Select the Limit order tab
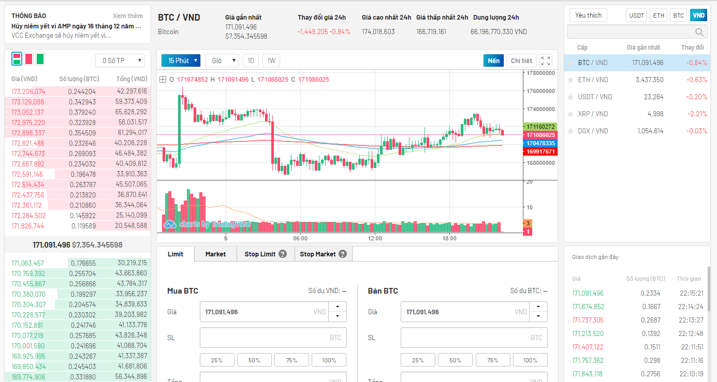This screenshot has width=717, height=382. (x=175, y=254)
